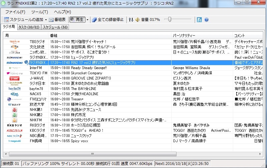The height and width of the screenshot is (168, 267).
Task: Click the FMヨコハマ station logo
Action: 14,99
